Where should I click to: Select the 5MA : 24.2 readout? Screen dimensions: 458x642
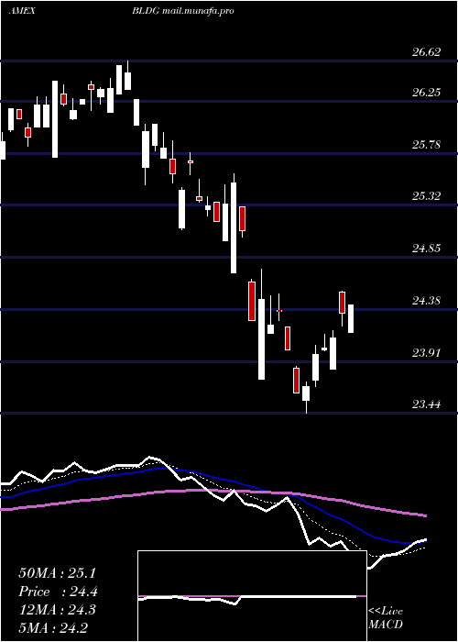tap(53, 628)
